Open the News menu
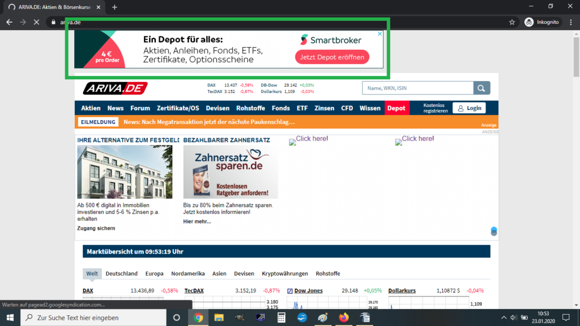This screenshot has width=580, height=326. (116, 108)
